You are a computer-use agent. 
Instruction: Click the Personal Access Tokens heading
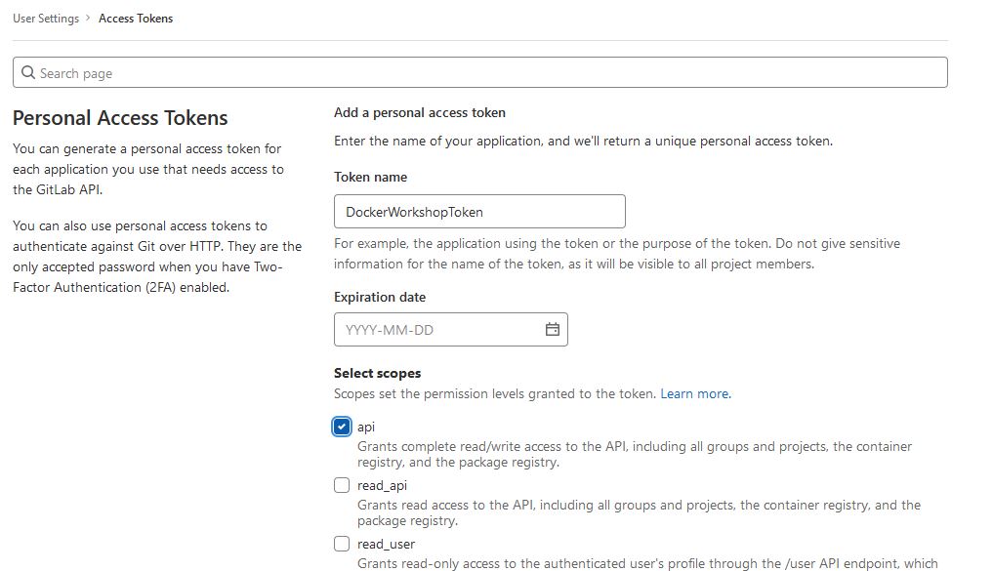pos(120,118)
